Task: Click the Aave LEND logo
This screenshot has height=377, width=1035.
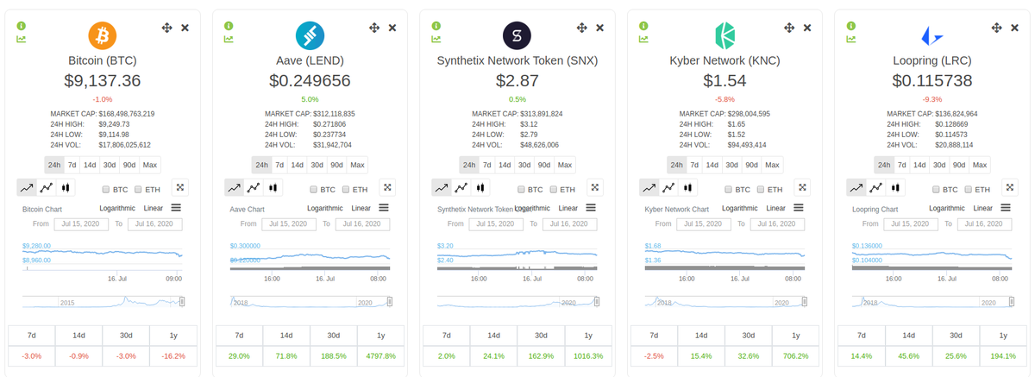Action: pos(310,35)
